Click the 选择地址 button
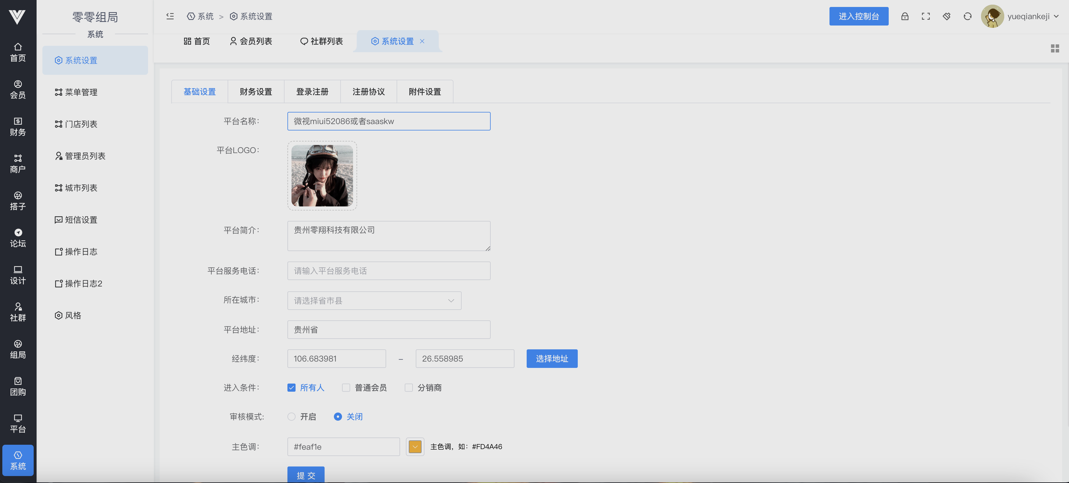 tap(552, 359)
